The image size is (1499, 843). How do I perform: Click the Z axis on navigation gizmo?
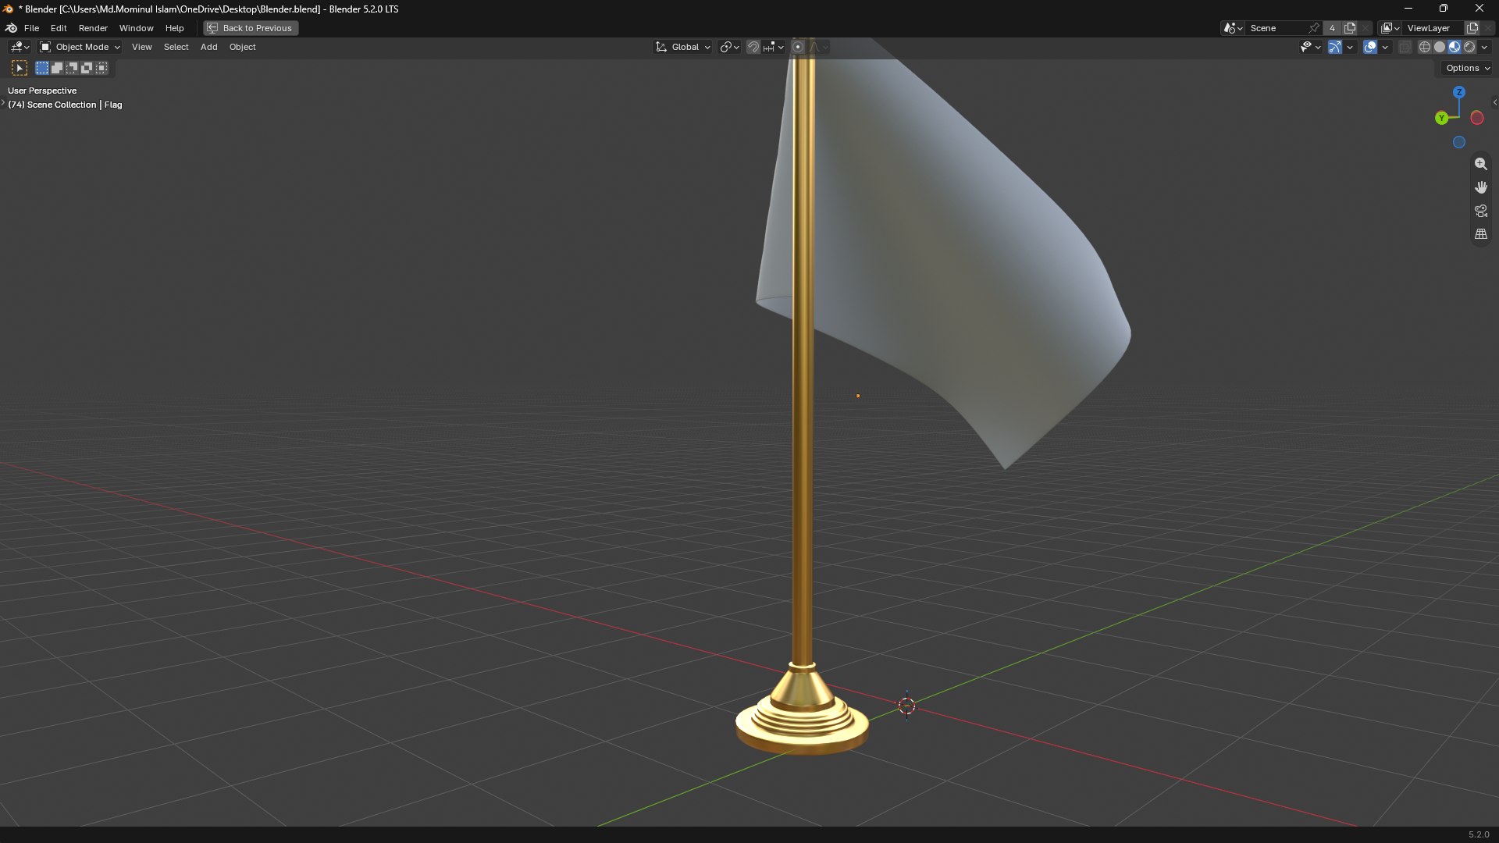point(1459,92)
